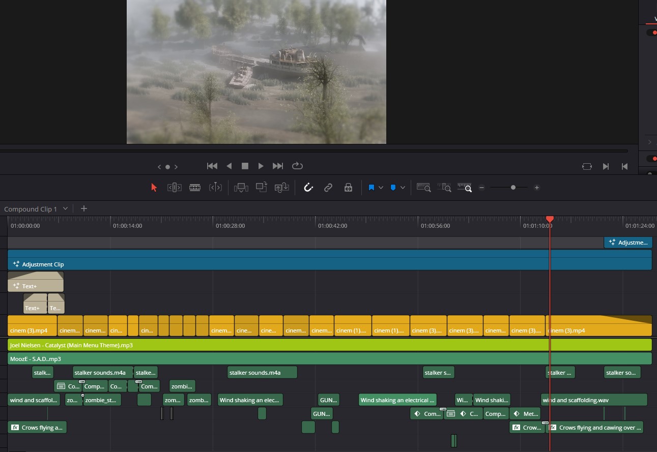Click the Full Extent Zoom icon
The height and width of the screenshot is (452, 657).
(423, 188)
